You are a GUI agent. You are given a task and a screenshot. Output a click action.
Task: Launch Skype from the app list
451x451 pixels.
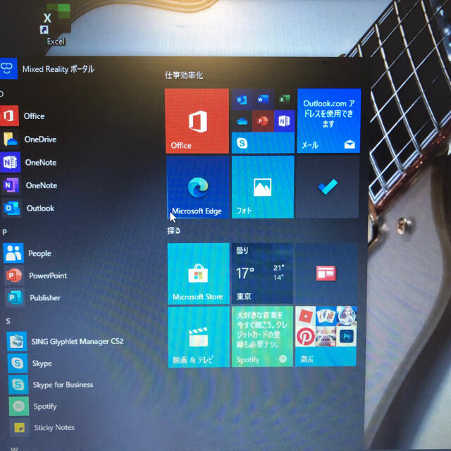[x=30, y=363]
